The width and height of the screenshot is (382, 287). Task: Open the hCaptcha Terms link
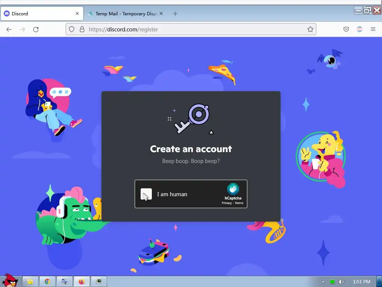click(x=239, y=203)
